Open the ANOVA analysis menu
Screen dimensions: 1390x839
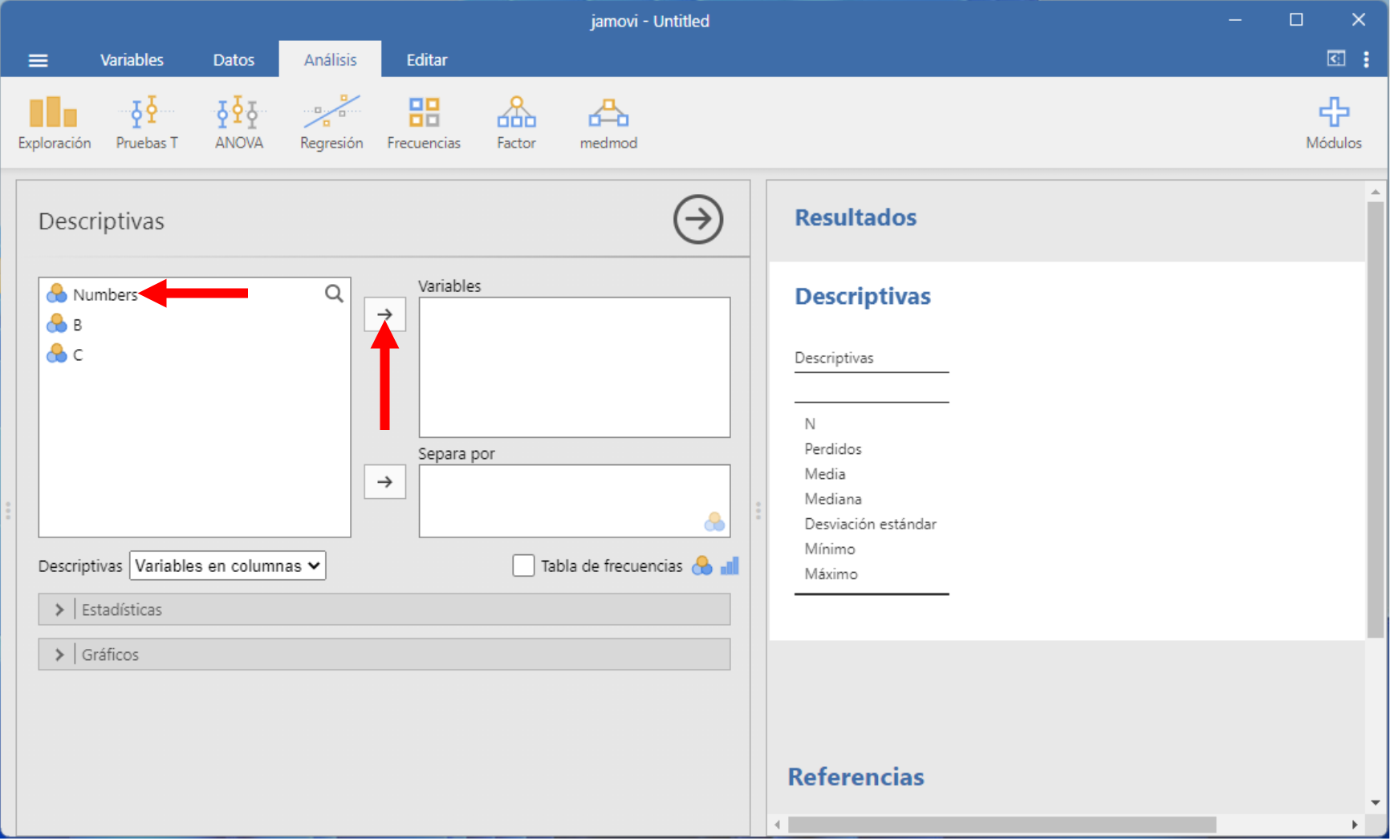(x=238, y=122)
